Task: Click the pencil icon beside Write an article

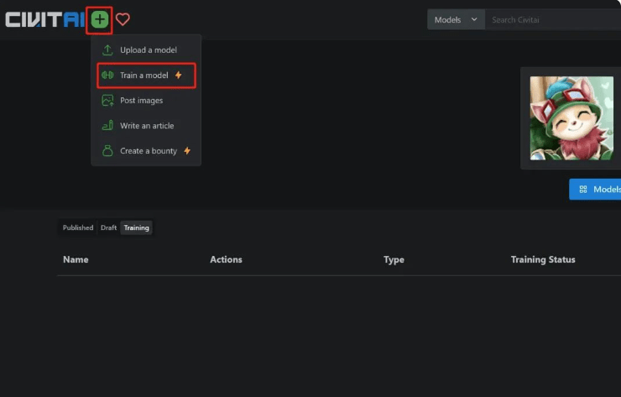Action: click(107, 126)
